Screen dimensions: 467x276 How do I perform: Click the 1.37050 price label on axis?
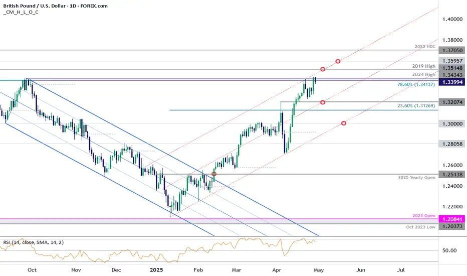pos(452,51)
